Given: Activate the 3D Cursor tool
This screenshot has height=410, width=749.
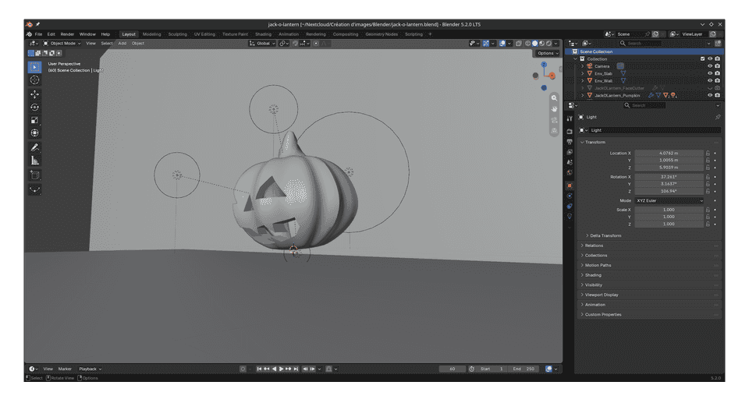Looking at the screenshot, I should coord(35,80).
